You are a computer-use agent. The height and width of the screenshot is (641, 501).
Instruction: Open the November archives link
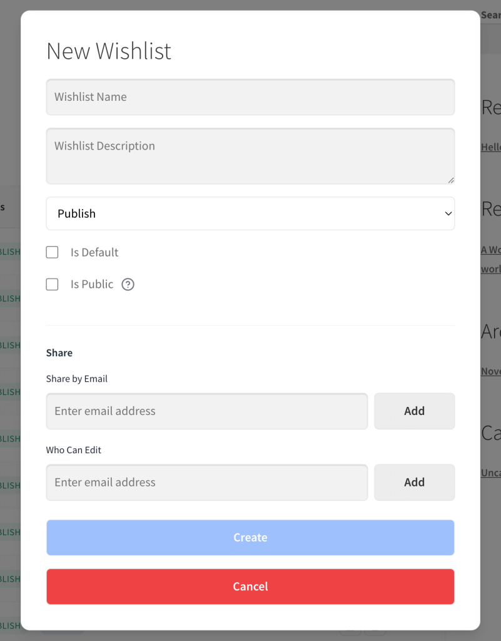(x=492, y=371)
